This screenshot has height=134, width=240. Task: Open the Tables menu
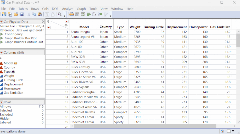[23, 9]
